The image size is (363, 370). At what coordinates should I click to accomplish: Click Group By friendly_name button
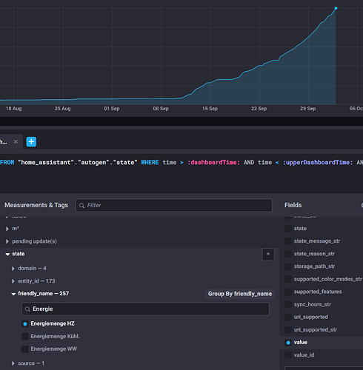(240, 294)
